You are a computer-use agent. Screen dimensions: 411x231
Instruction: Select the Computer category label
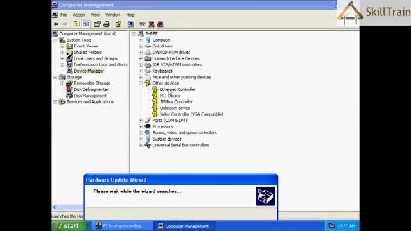coord(161,40)
